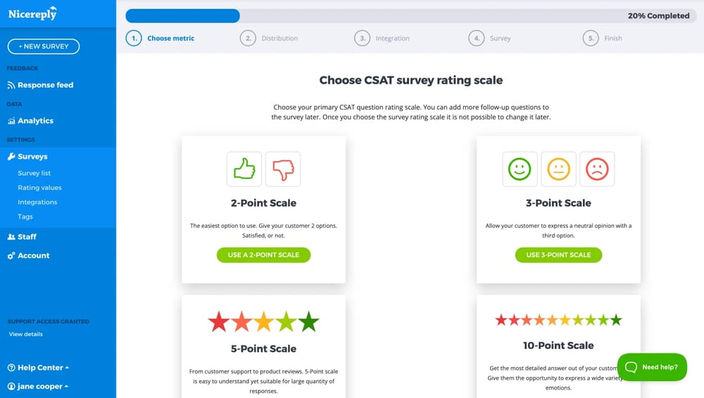Screen dimensions: 704x398
Task: Open the Need help? chat widget
Action: (x=652, y=367)
